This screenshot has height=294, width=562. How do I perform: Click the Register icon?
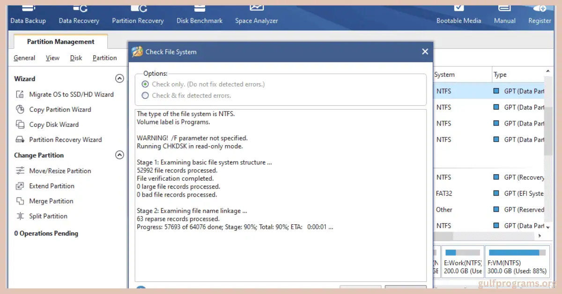[539, 14]
